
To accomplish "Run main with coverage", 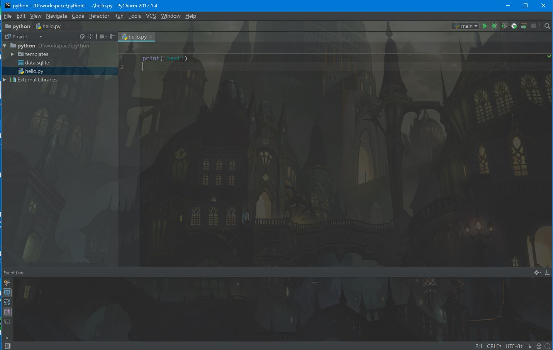I will (504, 26).
